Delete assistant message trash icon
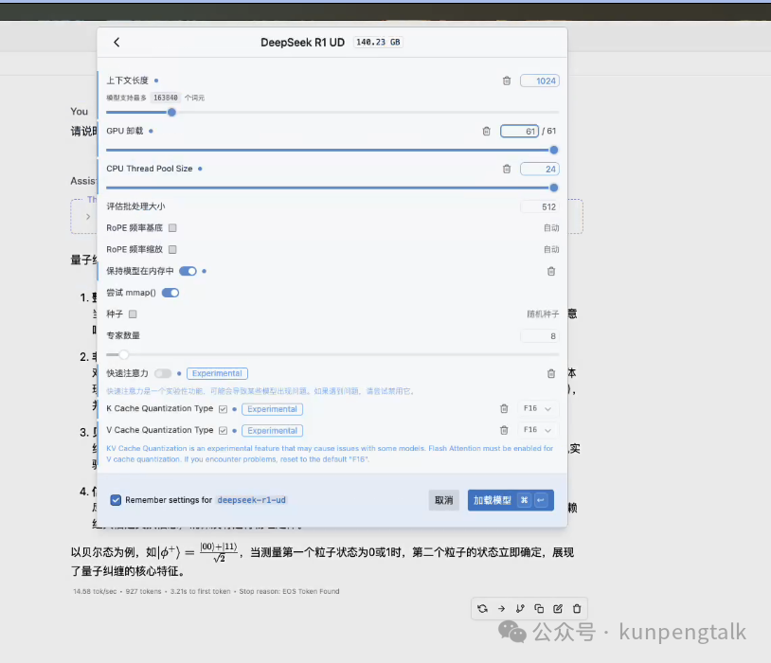 tap(577, 608)
